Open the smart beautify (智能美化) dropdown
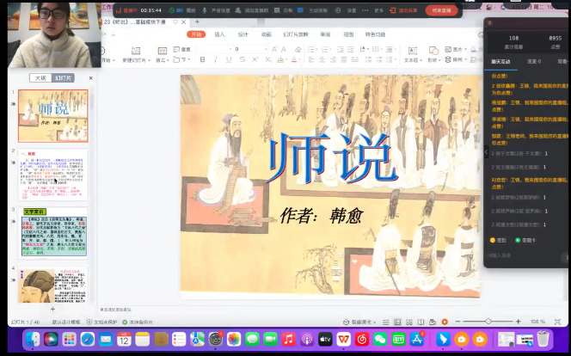 tap(359, 322)
